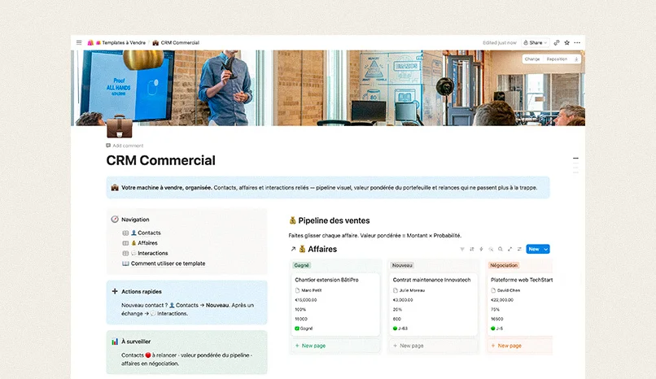Click the Navigation compass icon
This screenshot has width=656, height=379.
click(115, 220)
